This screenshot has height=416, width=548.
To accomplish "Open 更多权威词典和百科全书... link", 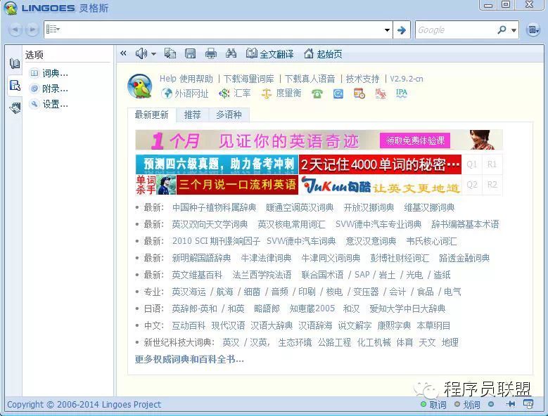I will point(189,359).
